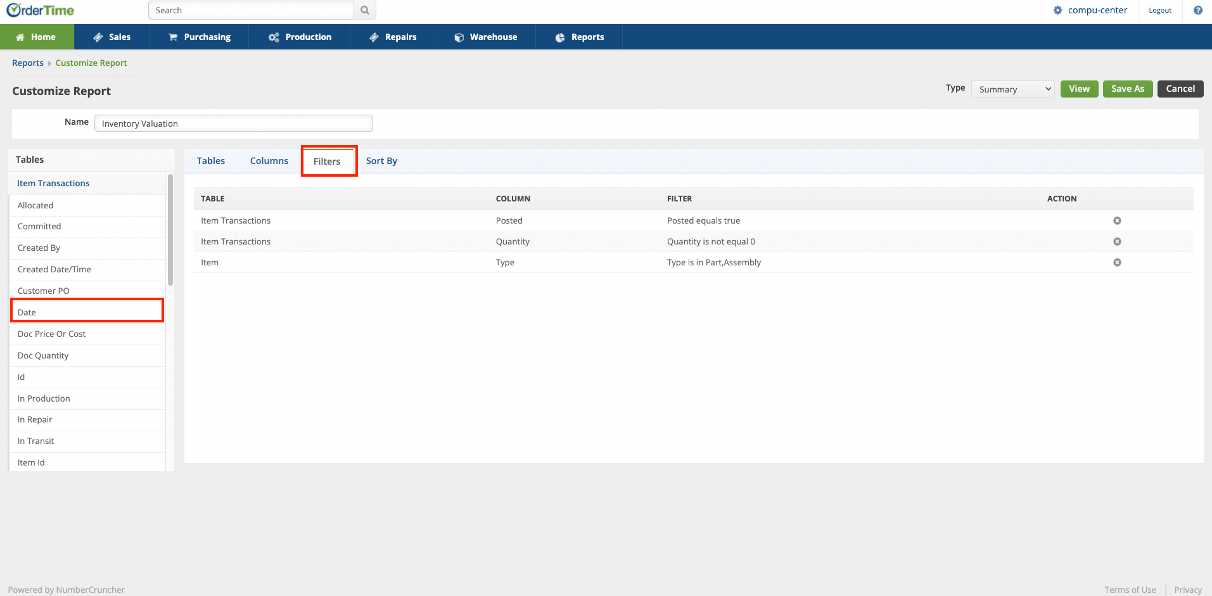Open the Type dropdown showing Summary
1212x596 pixels.
pyautogui.click(x=1012, y=89)
